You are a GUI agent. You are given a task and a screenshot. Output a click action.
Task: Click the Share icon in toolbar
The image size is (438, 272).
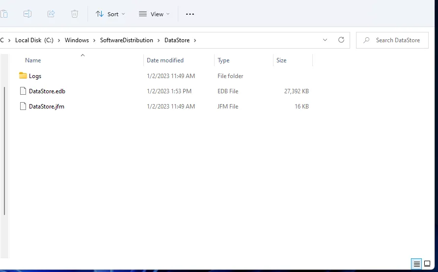(x=51, y=14)
